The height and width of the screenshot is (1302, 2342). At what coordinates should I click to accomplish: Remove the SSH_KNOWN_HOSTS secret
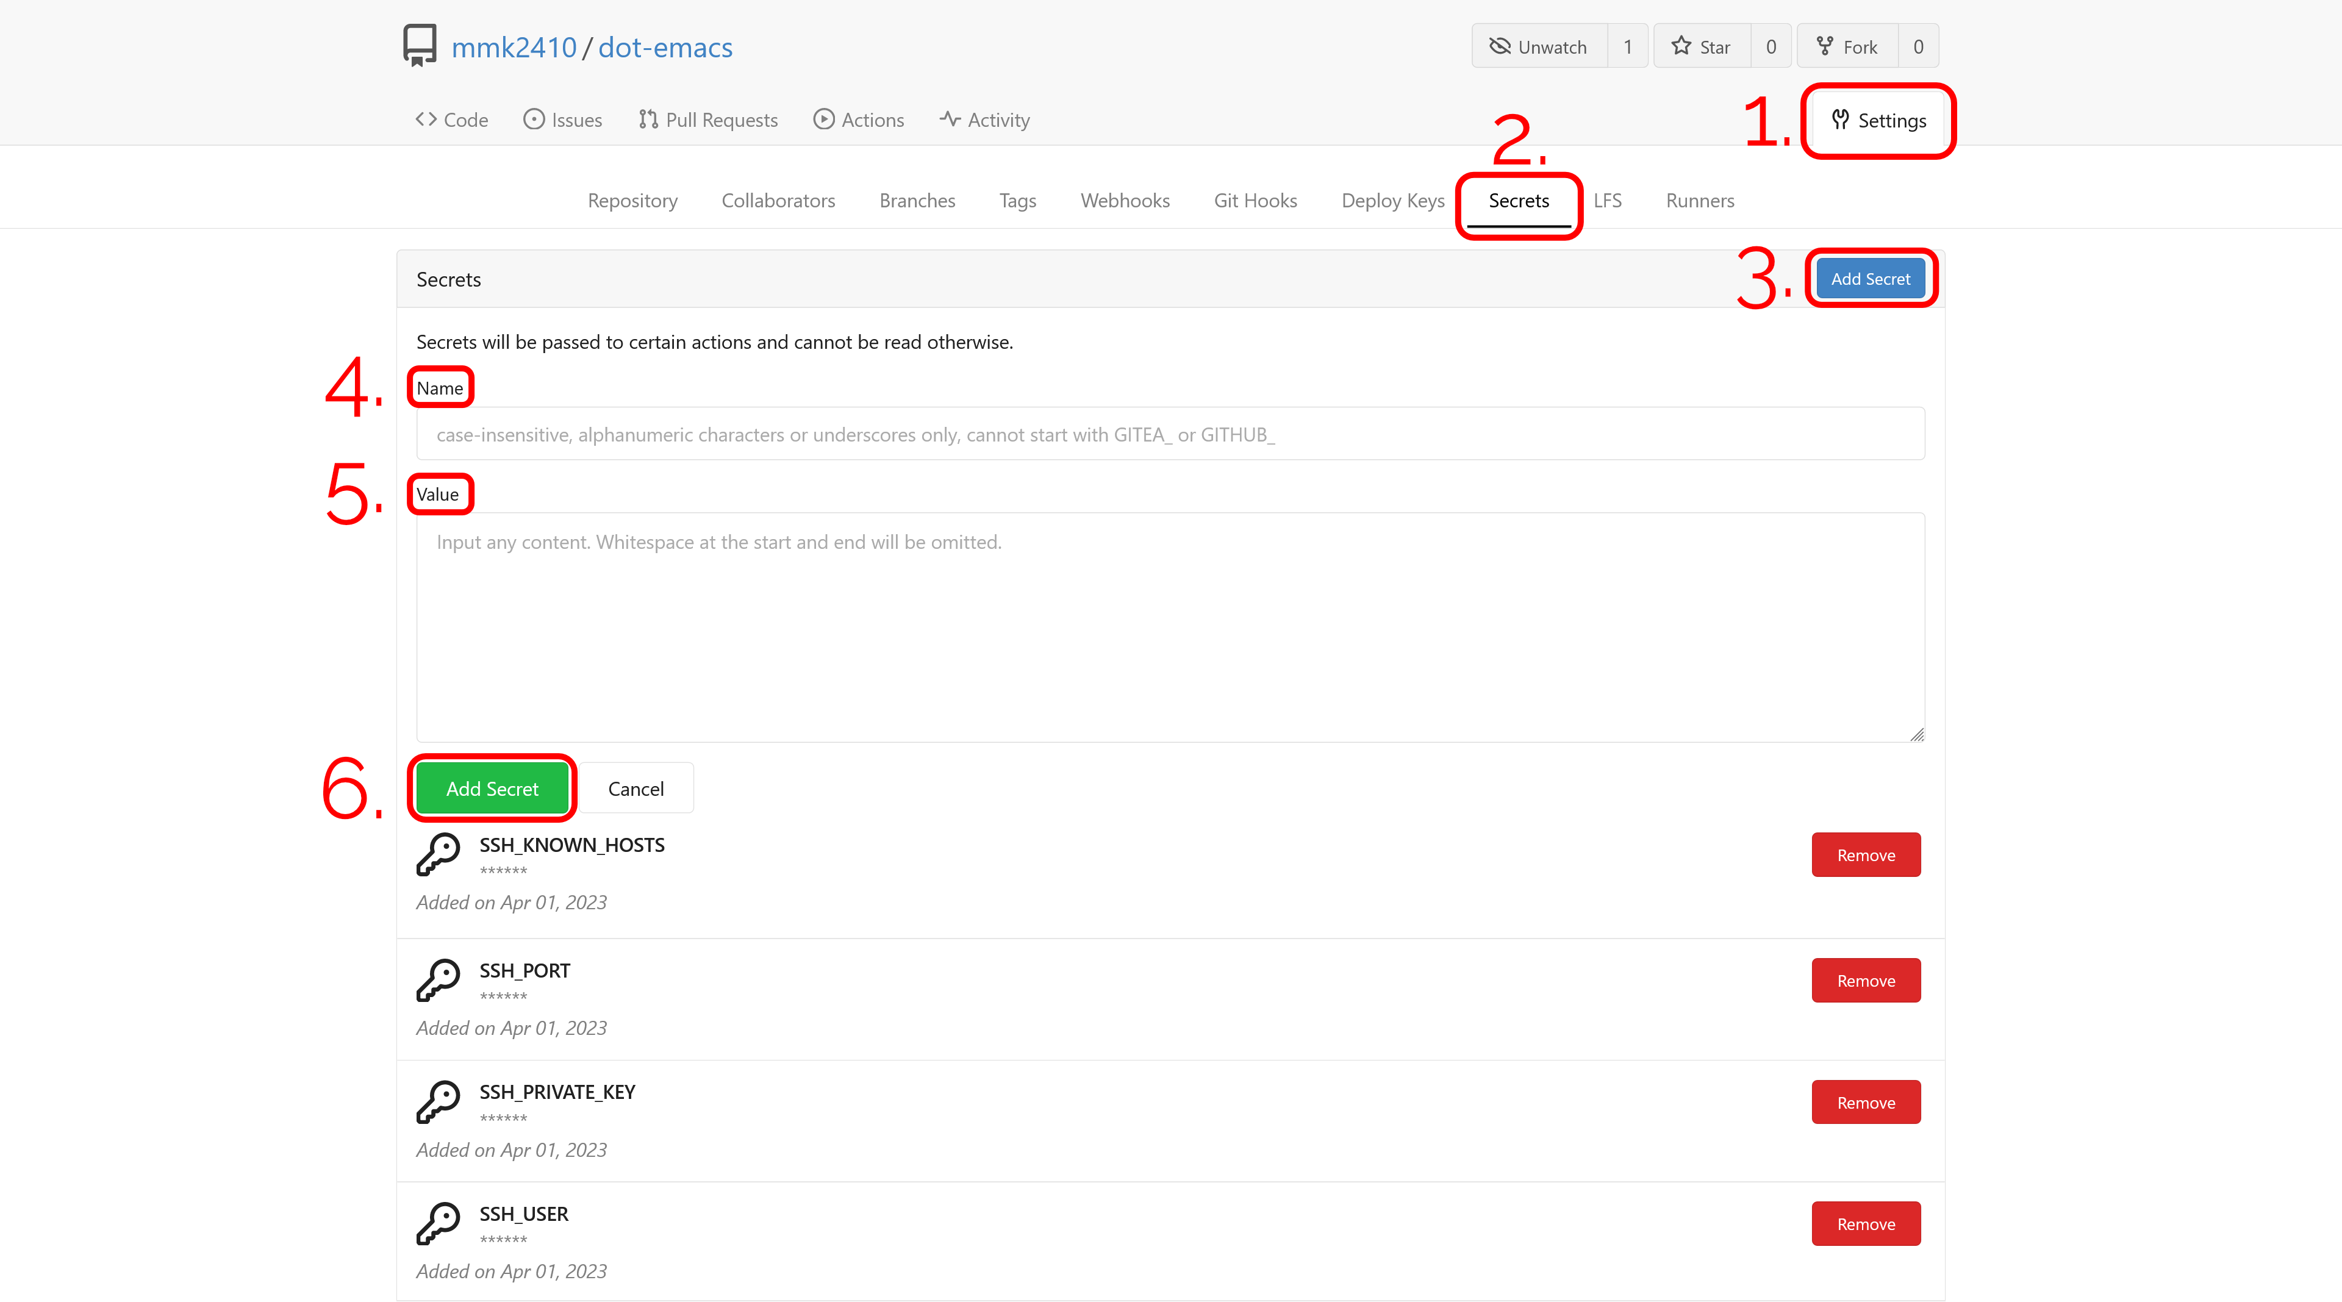(1864, 854)
